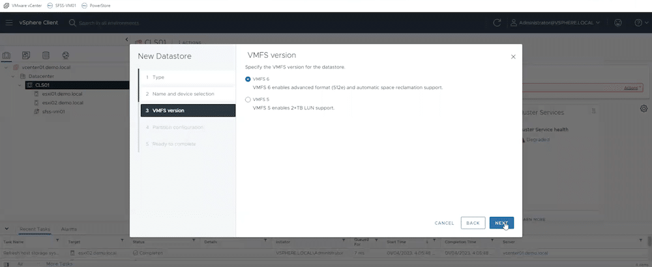Select the VMFS 5 radio button
The height and width of the screenshot is (267, 652).
(248, 100)
